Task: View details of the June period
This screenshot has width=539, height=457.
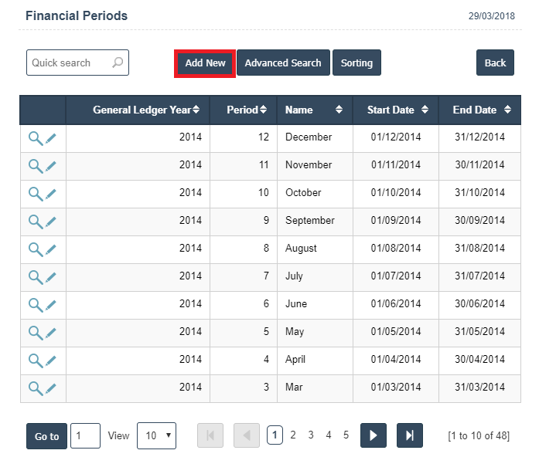Action: coord(36,306)
